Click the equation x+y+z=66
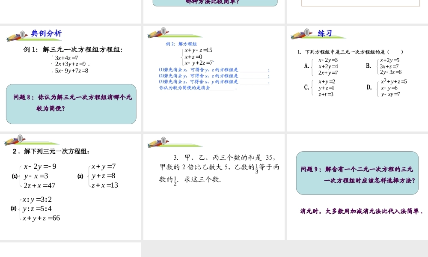 [41, 218]
